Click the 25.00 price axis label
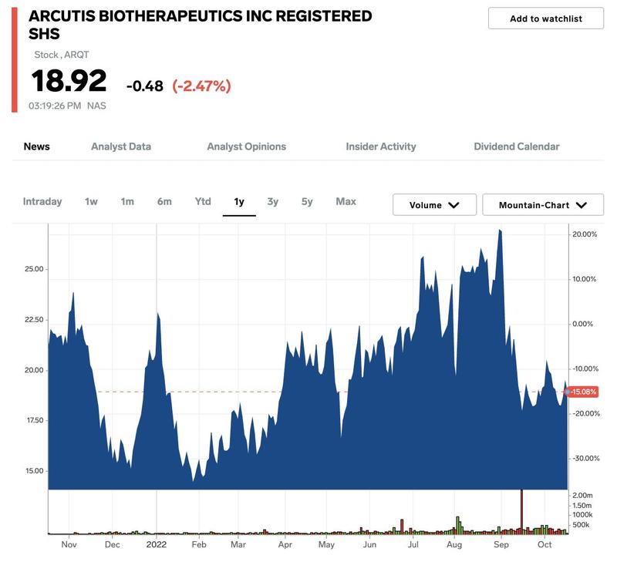Image resolution: width=617 pixels, height=562 pixels. tap(34, 269)
